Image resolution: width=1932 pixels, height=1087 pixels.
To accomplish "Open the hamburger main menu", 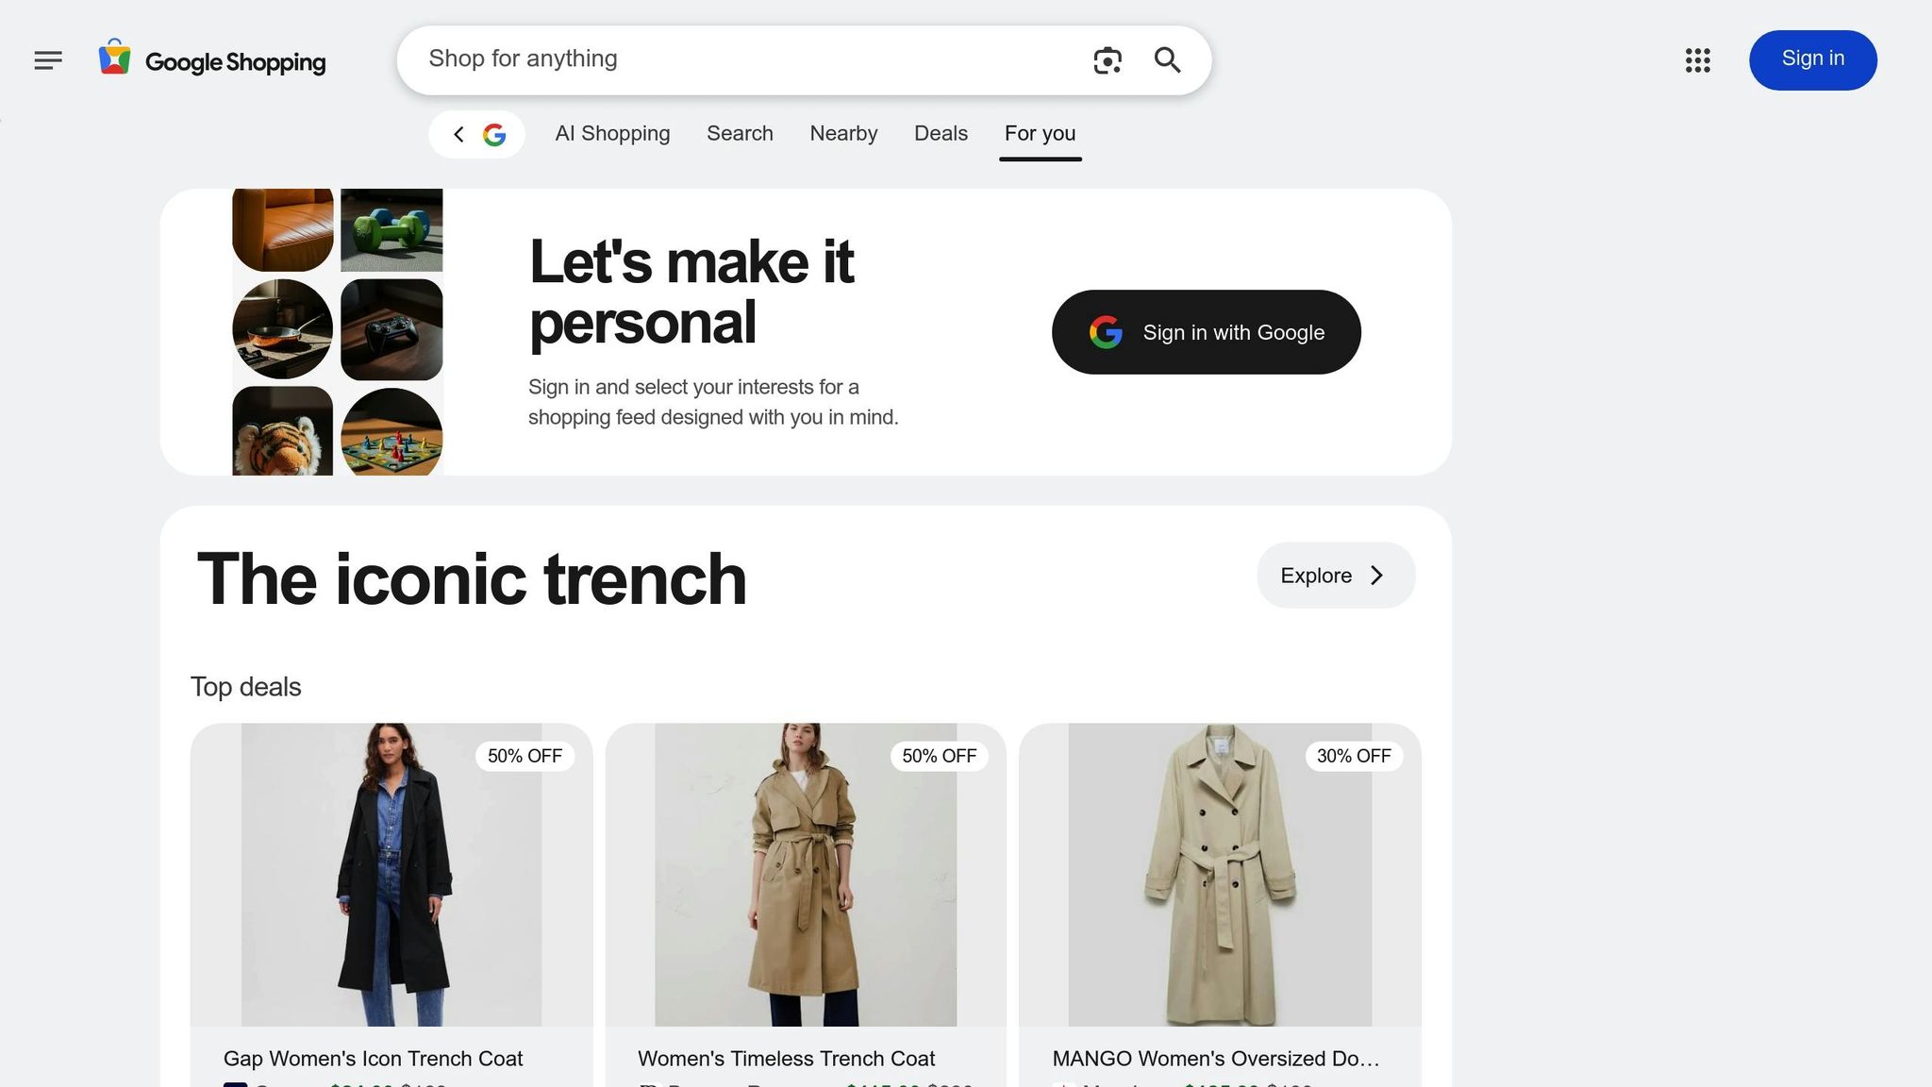I will (48, 60).
